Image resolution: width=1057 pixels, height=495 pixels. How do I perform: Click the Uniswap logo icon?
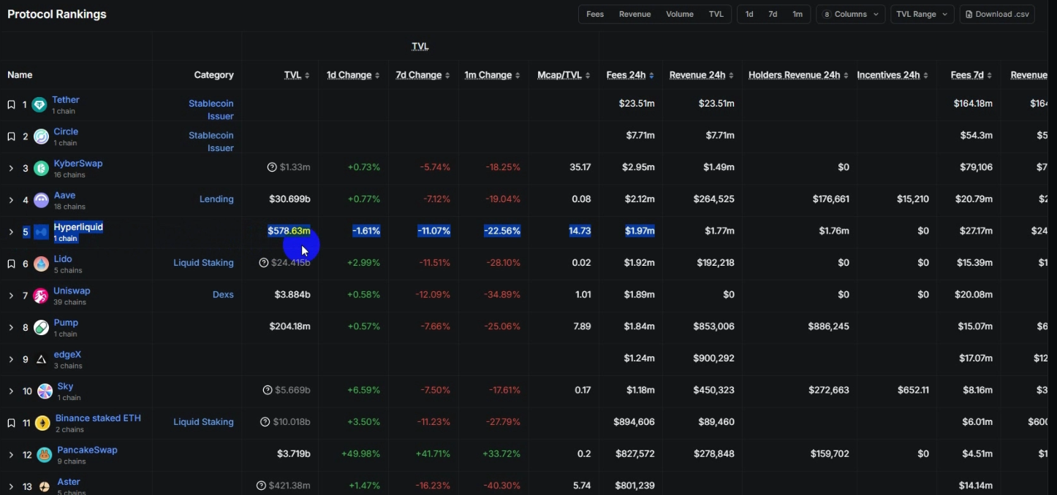pyautogui.click(x=41, y=296)
